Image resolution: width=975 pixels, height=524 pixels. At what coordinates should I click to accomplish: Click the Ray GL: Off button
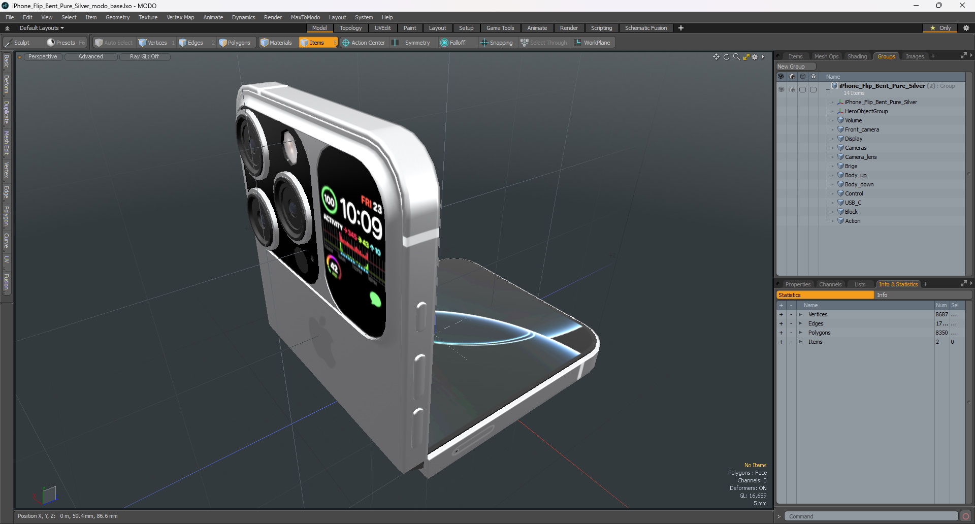point(144,57)
